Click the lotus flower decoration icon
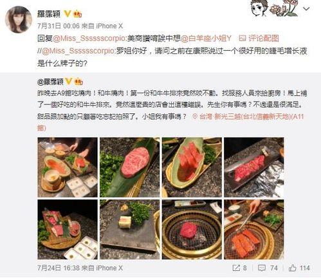The width and height of the screenshot is (321, 278). 284,8
